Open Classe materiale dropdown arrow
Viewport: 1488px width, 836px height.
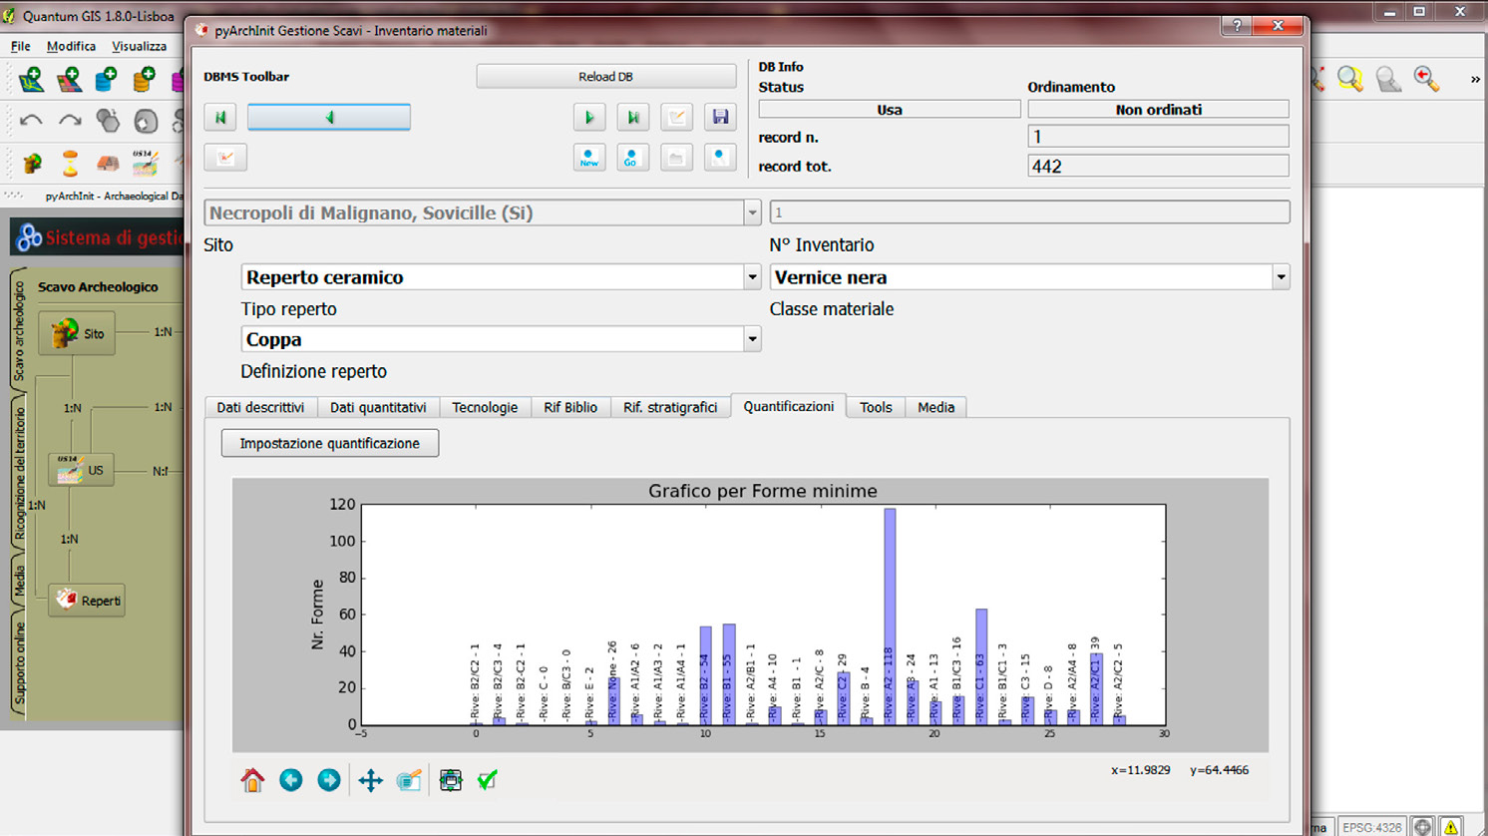pyautogui.click(x=1281, y=277)
